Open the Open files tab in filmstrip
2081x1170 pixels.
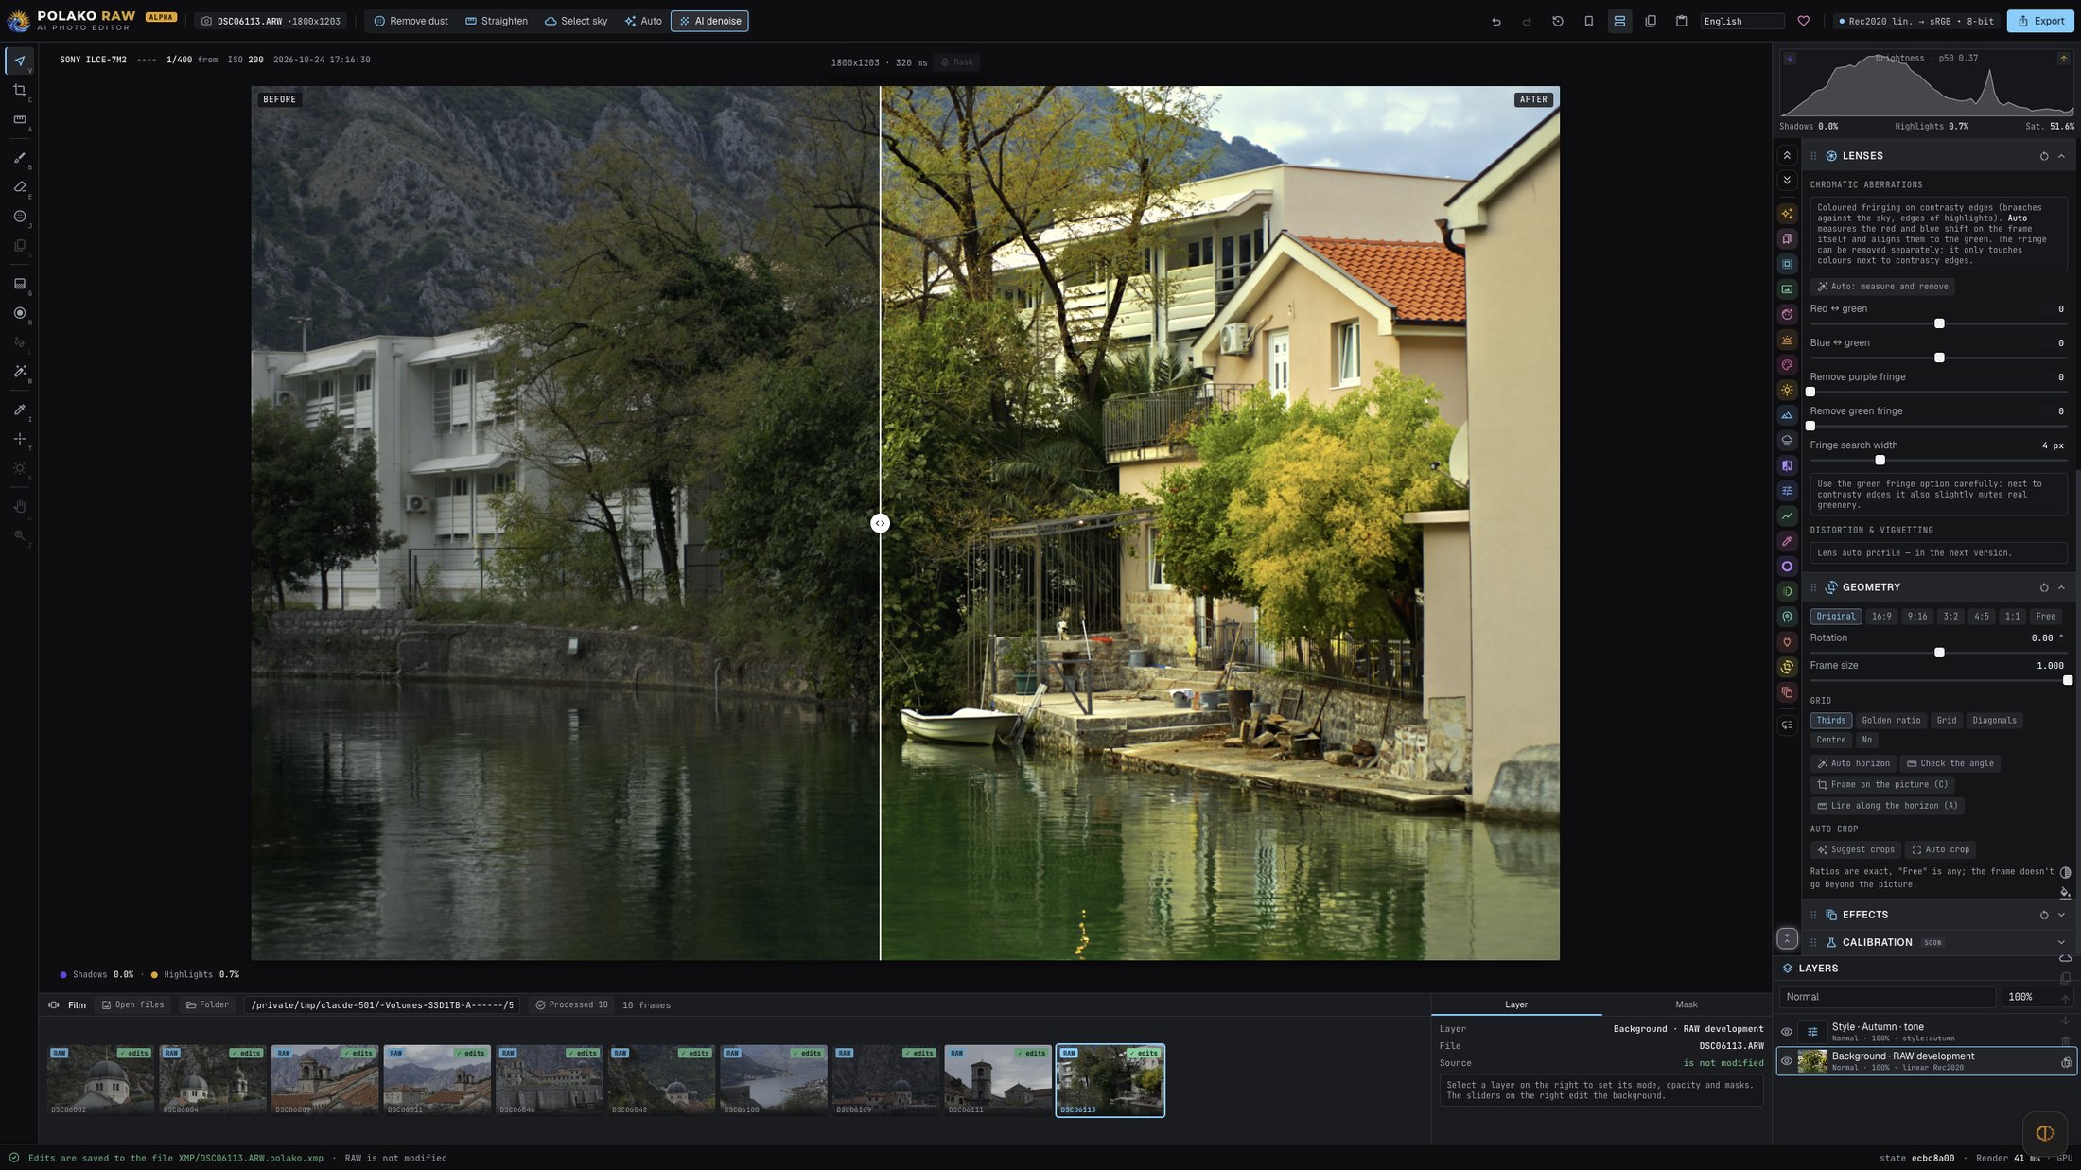132,1004
